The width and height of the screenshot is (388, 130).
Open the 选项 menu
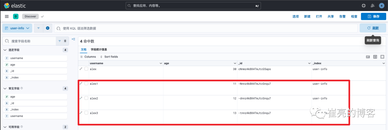(296, 17)
